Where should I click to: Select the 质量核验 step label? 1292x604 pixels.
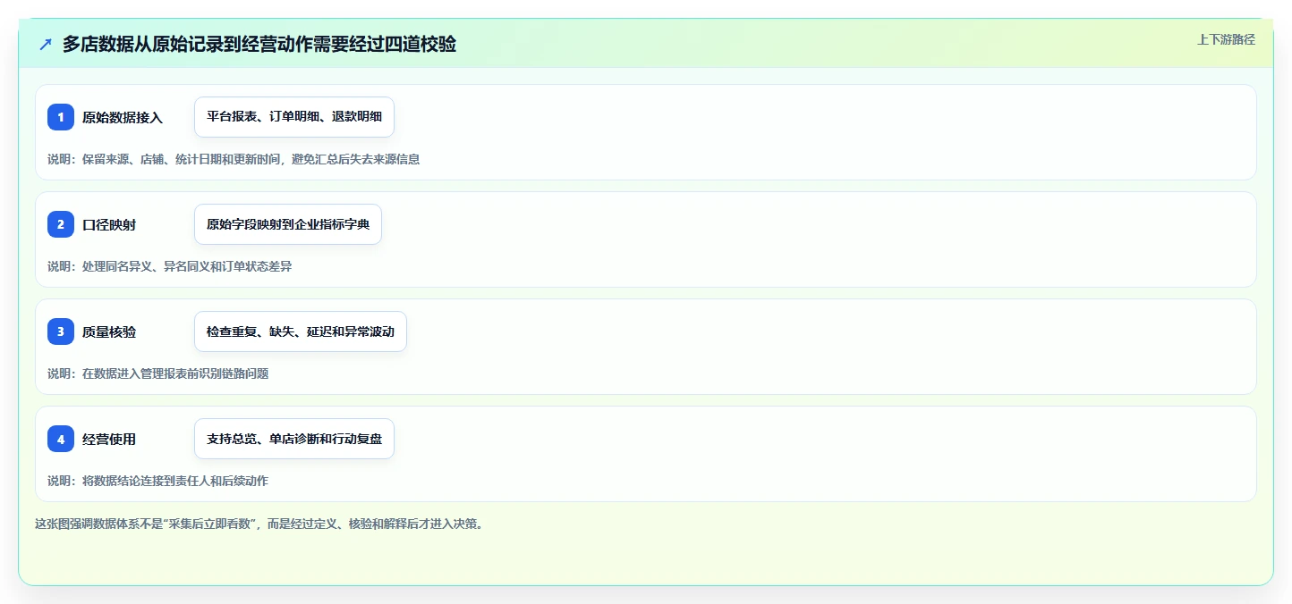[x=109, y=331]
